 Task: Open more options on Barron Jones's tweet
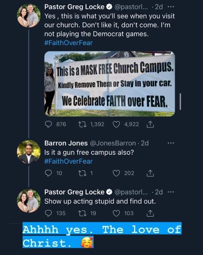pos(171,143)
